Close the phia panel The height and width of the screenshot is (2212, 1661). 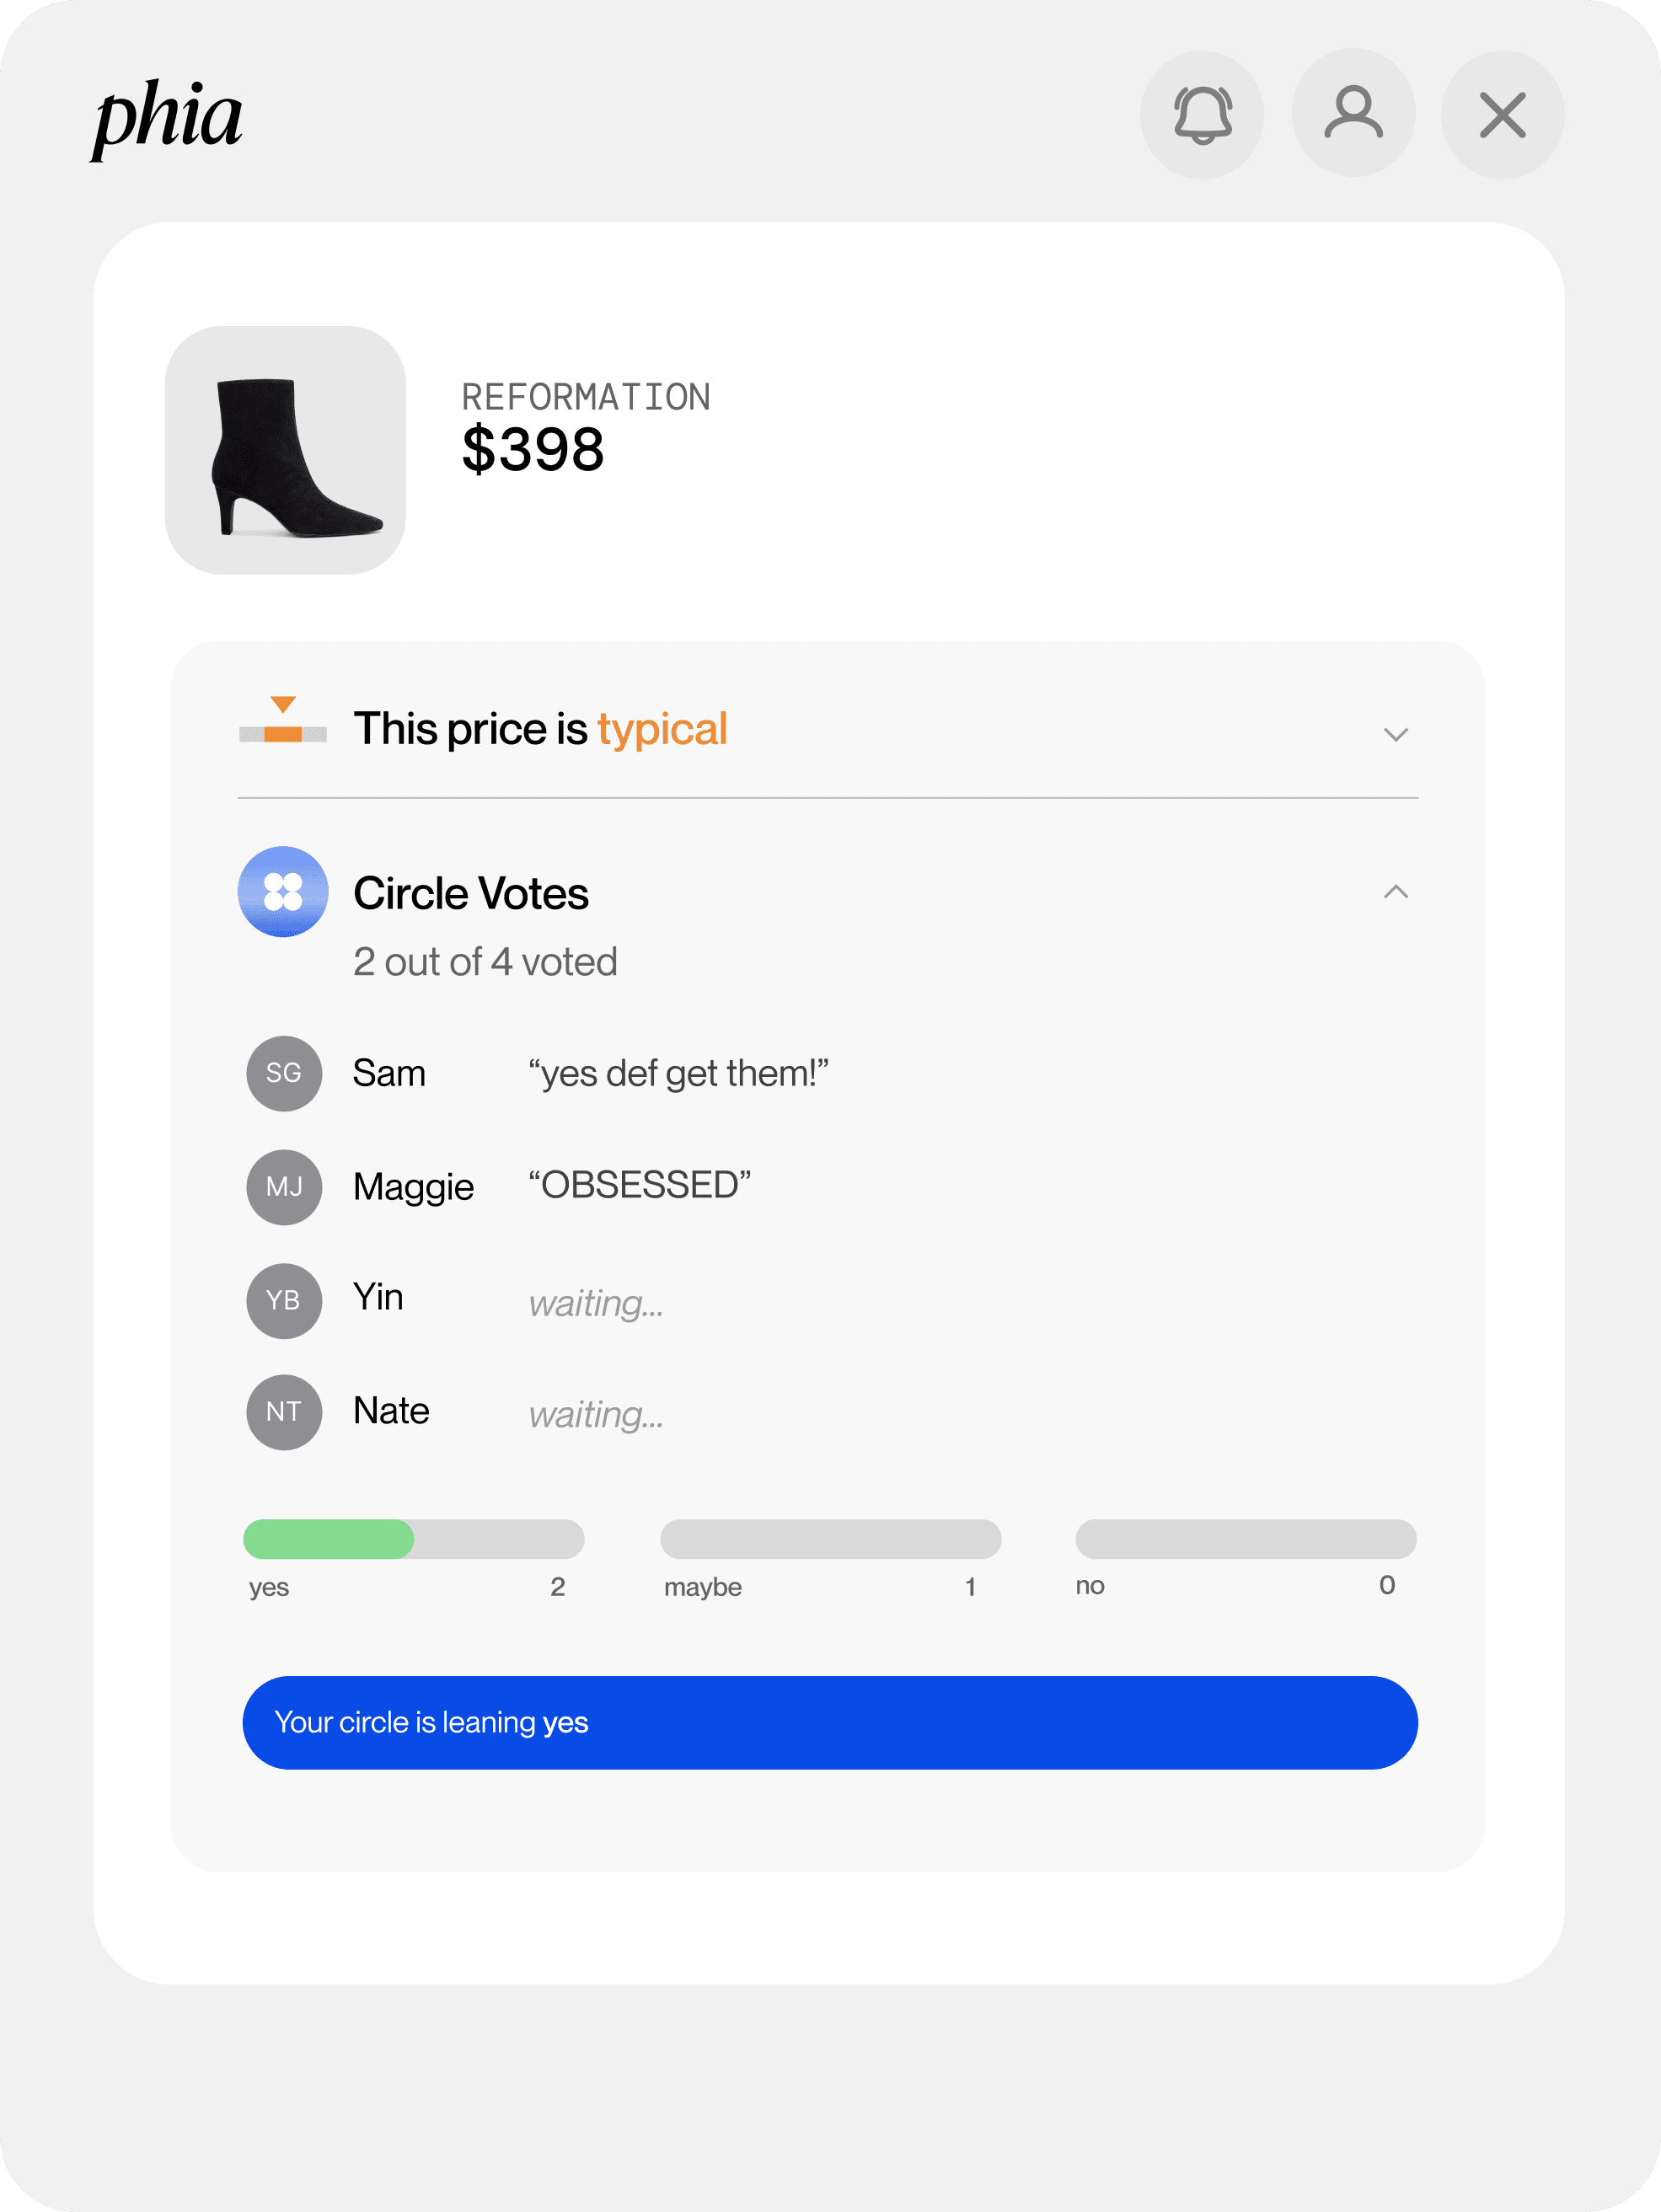tap(1502, 115)
